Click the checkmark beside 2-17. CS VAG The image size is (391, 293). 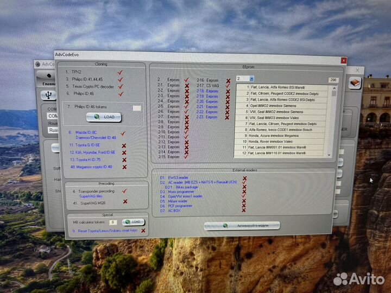228,86
